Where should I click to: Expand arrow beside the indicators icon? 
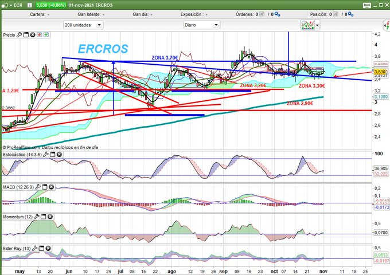[317, 25]
